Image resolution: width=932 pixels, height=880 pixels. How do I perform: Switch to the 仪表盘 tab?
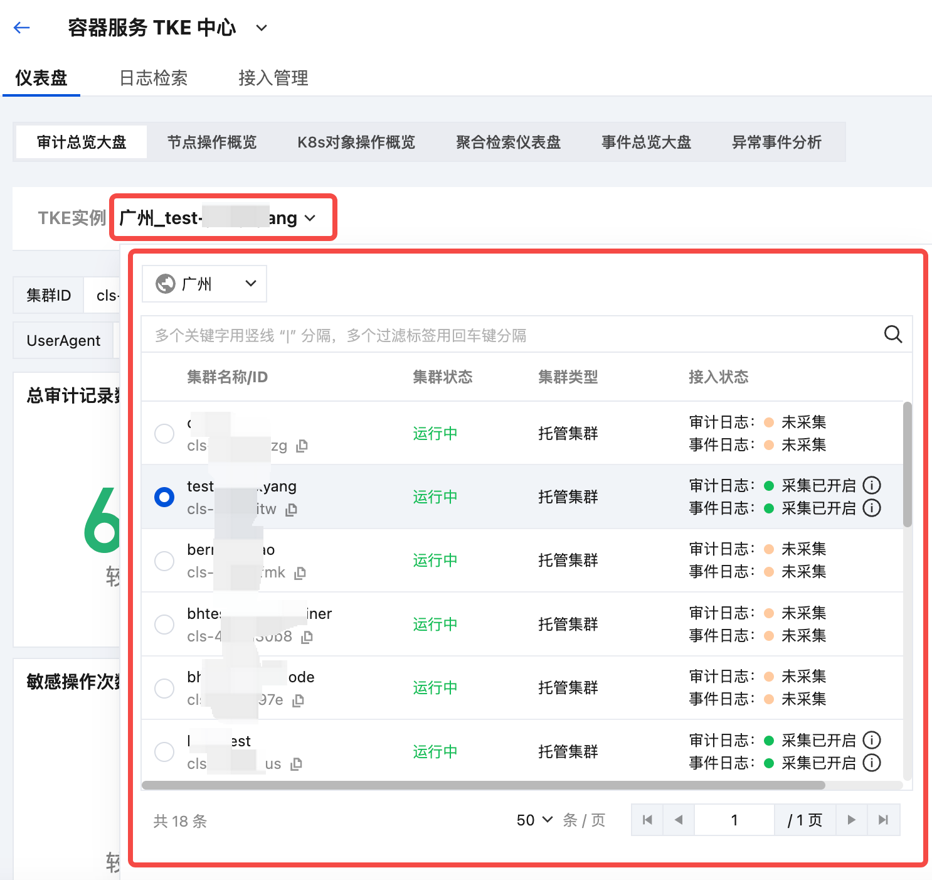(x=41, y=78)
